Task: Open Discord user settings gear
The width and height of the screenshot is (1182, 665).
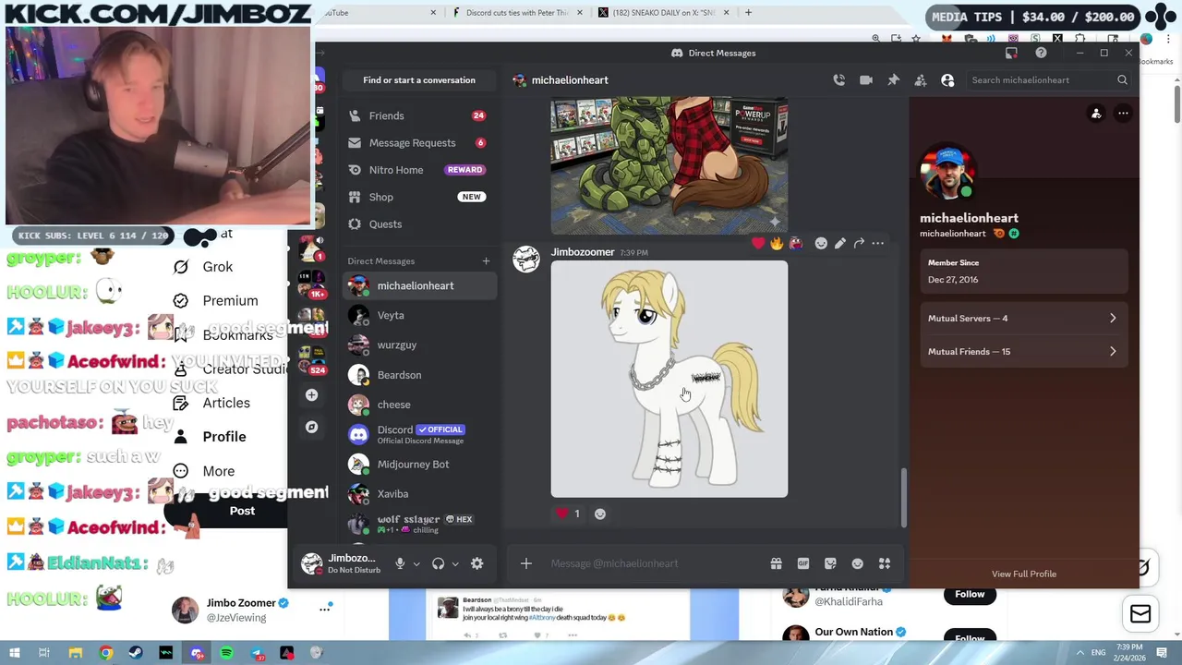Action: [477, 563]
